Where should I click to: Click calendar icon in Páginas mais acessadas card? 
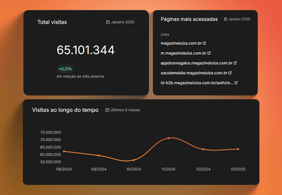tap(225, 19)
